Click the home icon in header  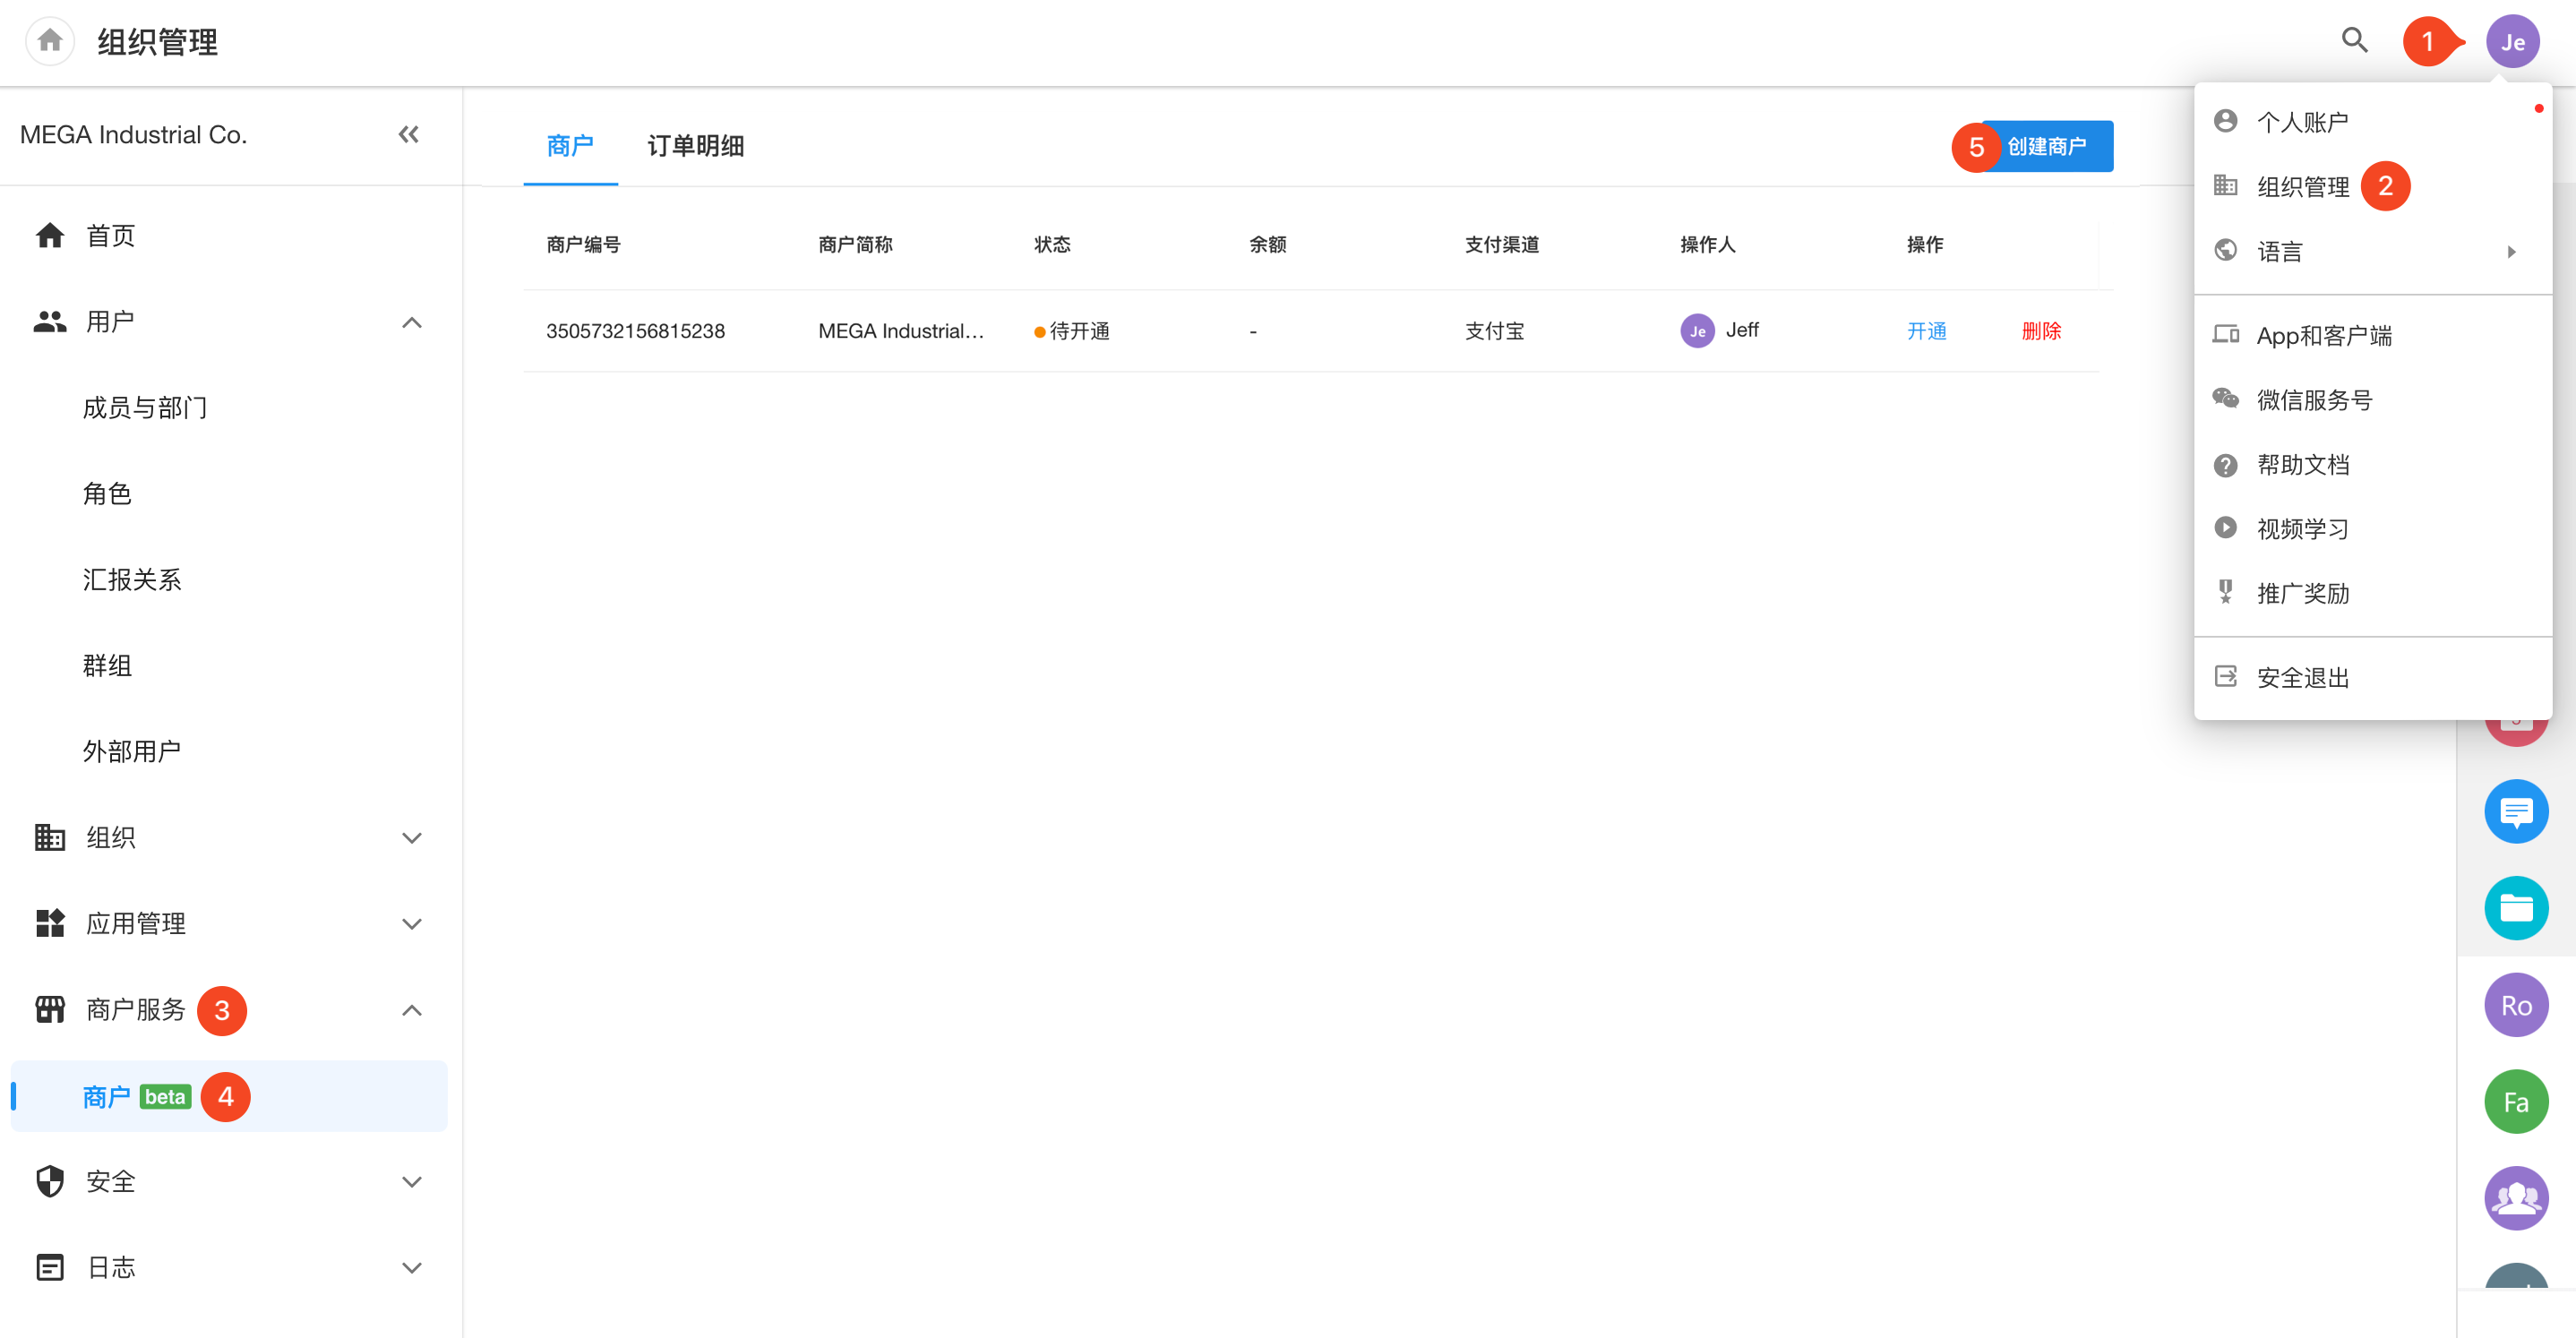point(50,41)
